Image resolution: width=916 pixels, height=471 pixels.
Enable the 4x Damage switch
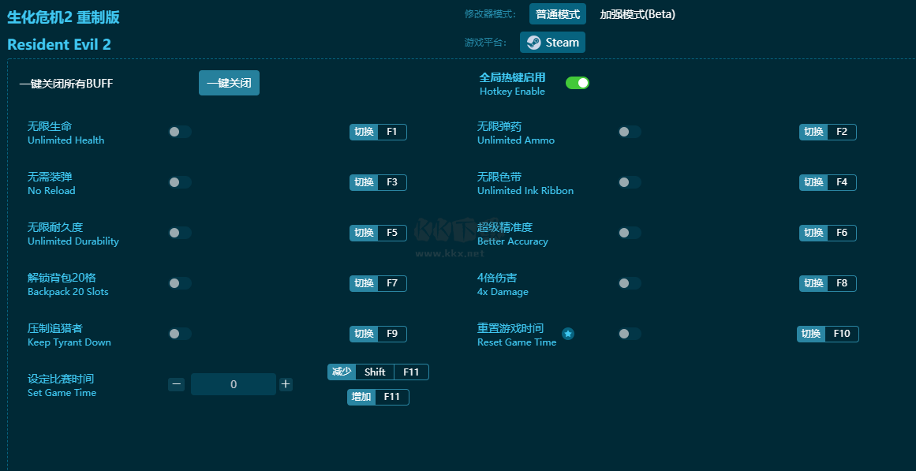(x=630, y=283)
